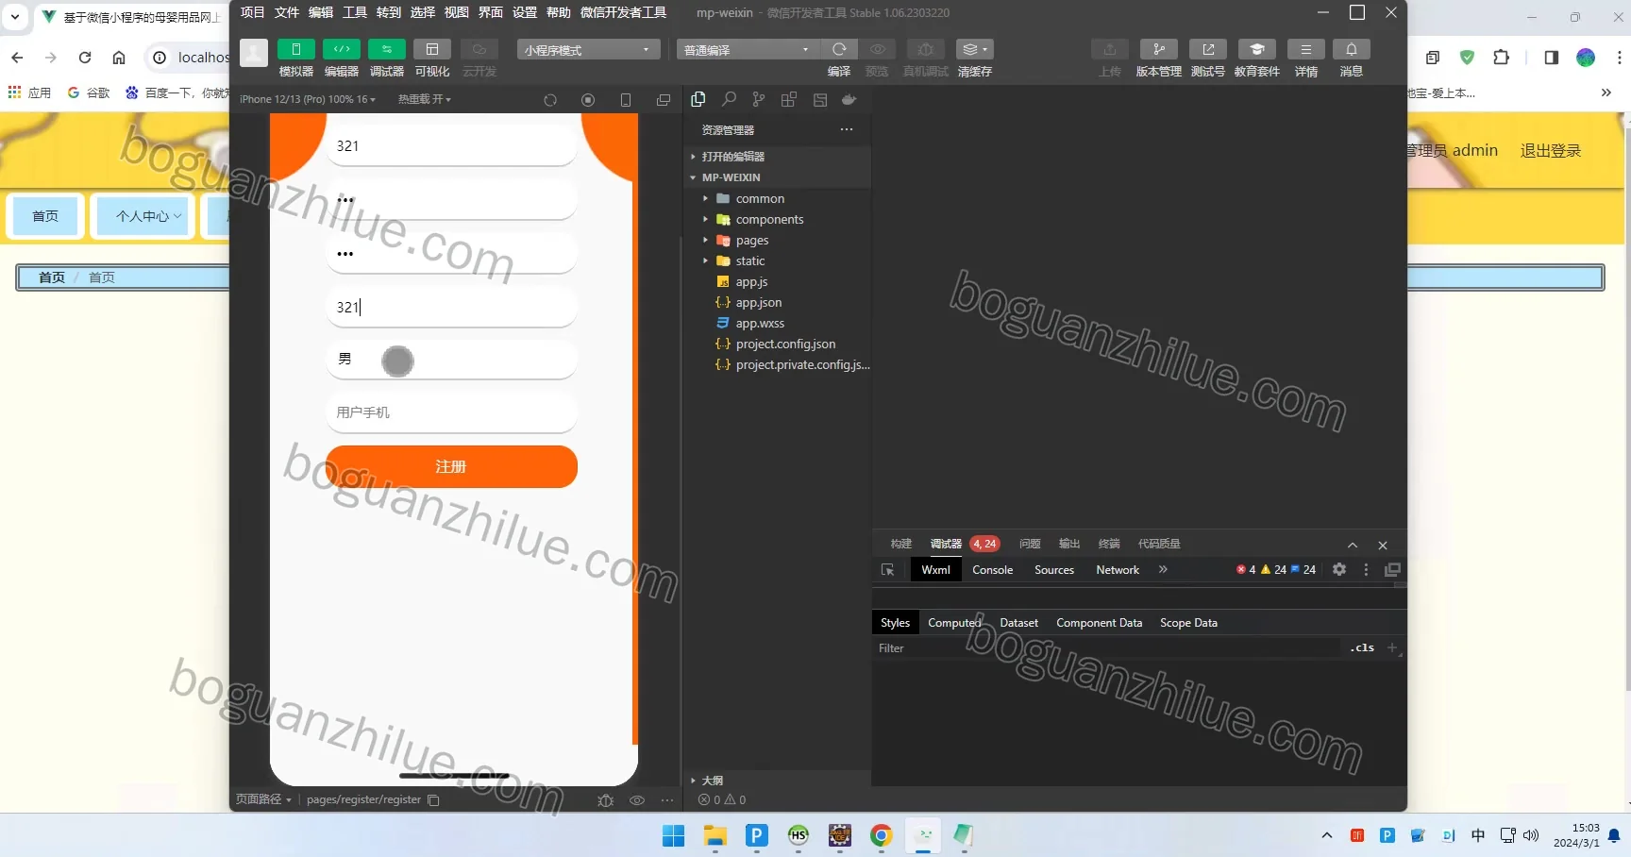Screen dimensions: 1631x857
Task: Switch to the Computed tab
Action: [954, 623]
